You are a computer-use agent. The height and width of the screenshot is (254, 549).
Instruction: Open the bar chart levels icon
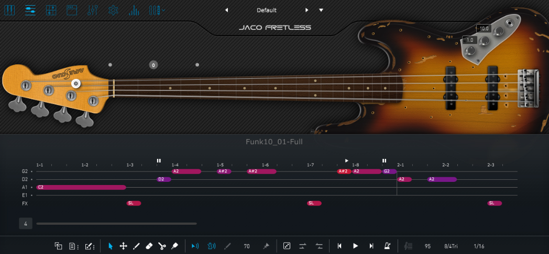coord(134,10)
